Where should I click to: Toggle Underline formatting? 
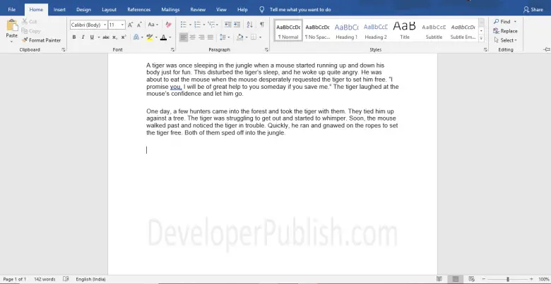coord(92,37)
